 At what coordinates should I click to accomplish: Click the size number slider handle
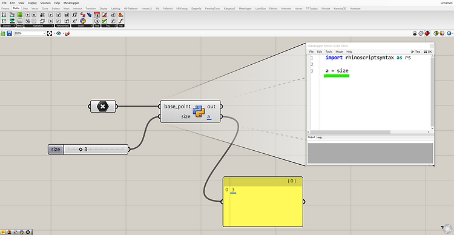coord(81,149)
